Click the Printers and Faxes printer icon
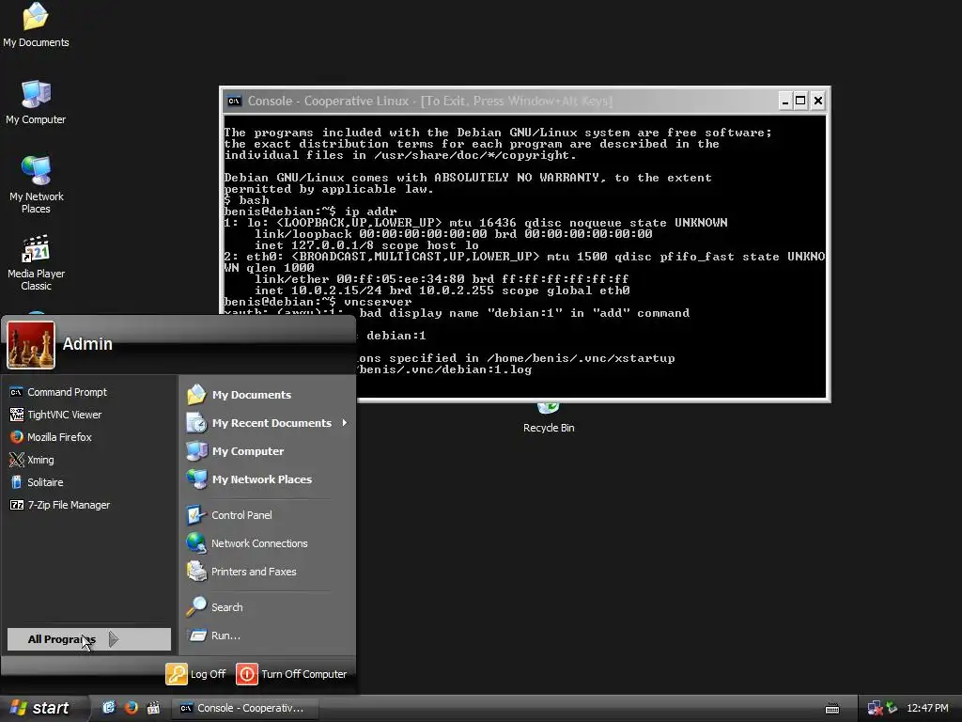Screen dimensions: 962x722 pos(196,572)
